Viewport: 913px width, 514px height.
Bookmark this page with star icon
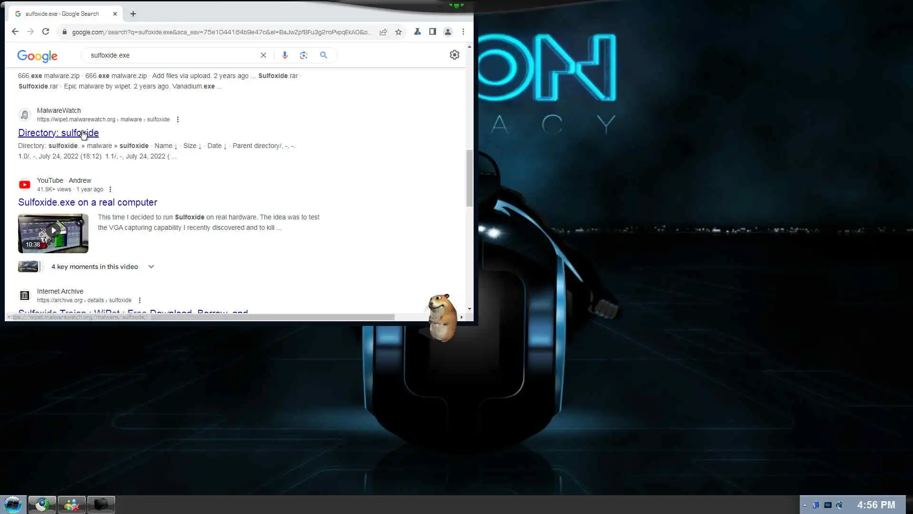click(398, 32)
